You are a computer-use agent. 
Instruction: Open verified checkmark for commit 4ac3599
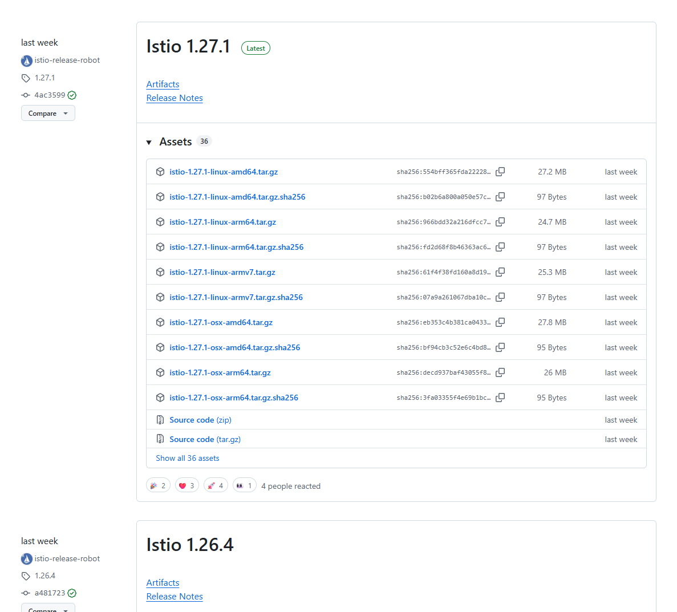72,95
